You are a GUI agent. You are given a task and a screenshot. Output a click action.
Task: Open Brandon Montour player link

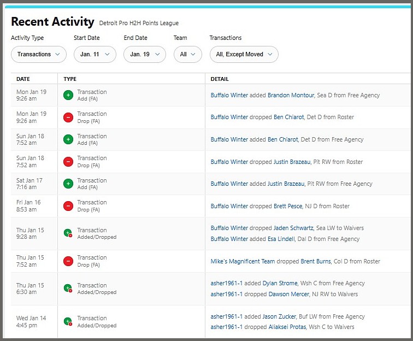291,95
